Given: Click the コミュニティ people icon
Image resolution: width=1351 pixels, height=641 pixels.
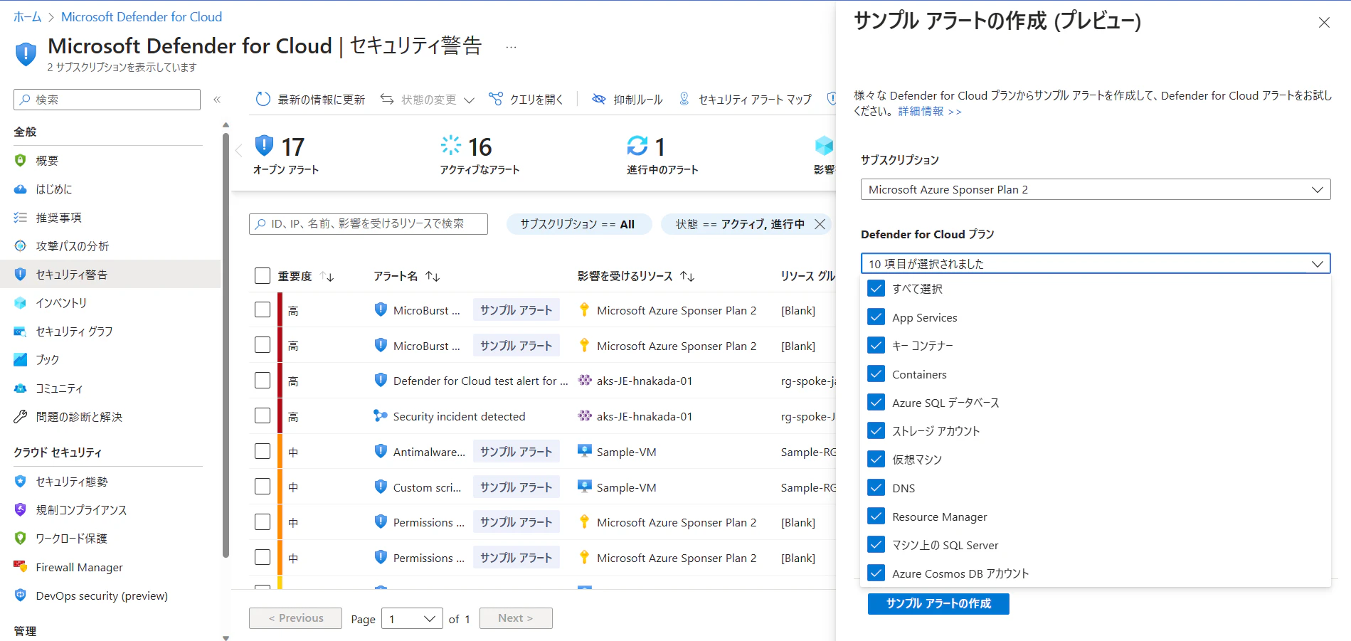Looking at the screenshot, I should click(21, 388).
